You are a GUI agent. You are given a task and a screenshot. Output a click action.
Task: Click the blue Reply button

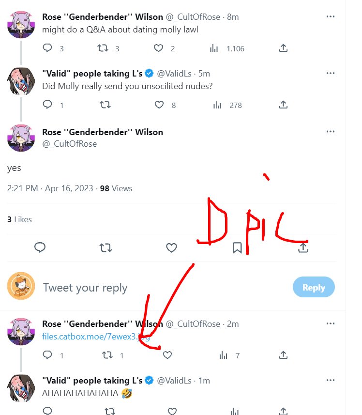coord(314,287)
